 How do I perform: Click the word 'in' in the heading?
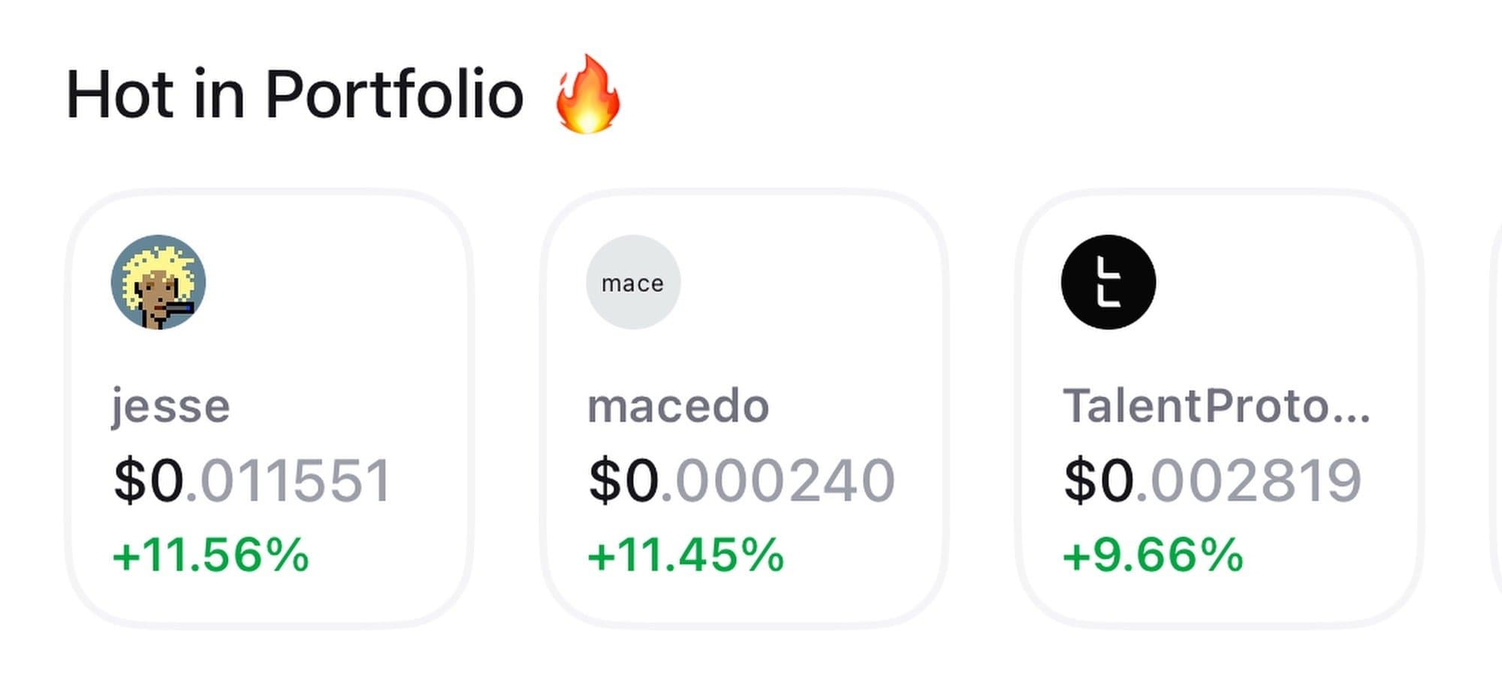coord(219,95)
